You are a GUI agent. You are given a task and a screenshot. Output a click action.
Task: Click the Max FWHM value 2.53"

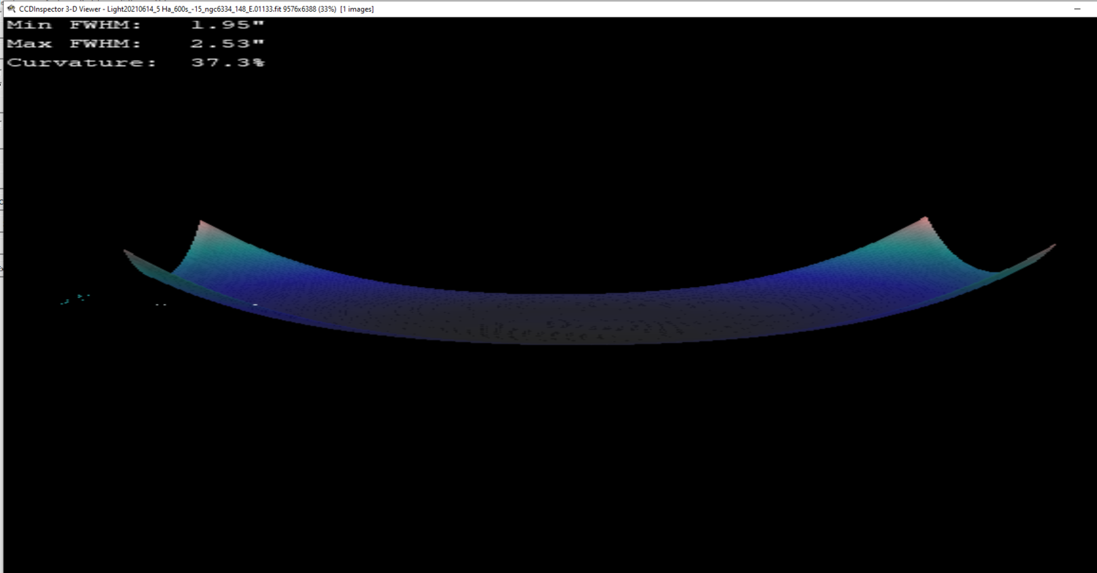(227, 43)
